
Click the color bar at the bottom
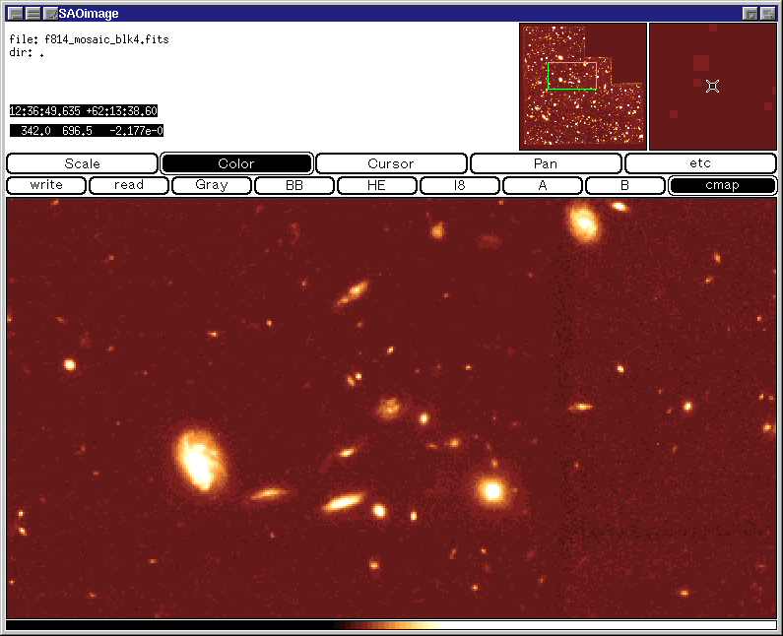tap(391, 625)
